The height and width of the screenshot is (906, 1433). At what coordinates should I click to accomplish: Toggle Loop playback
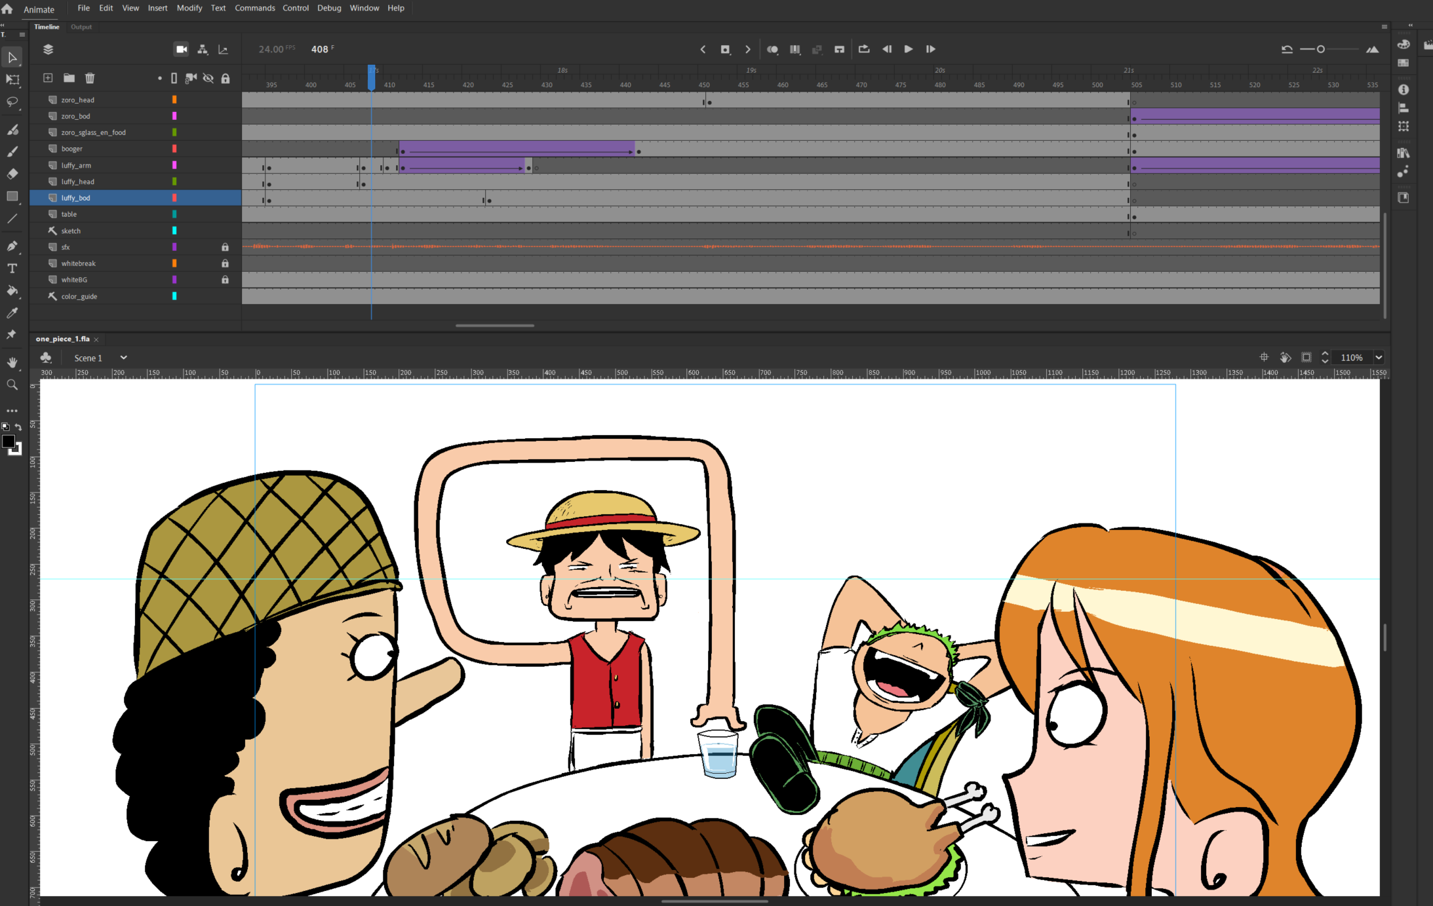pos(864,49)
